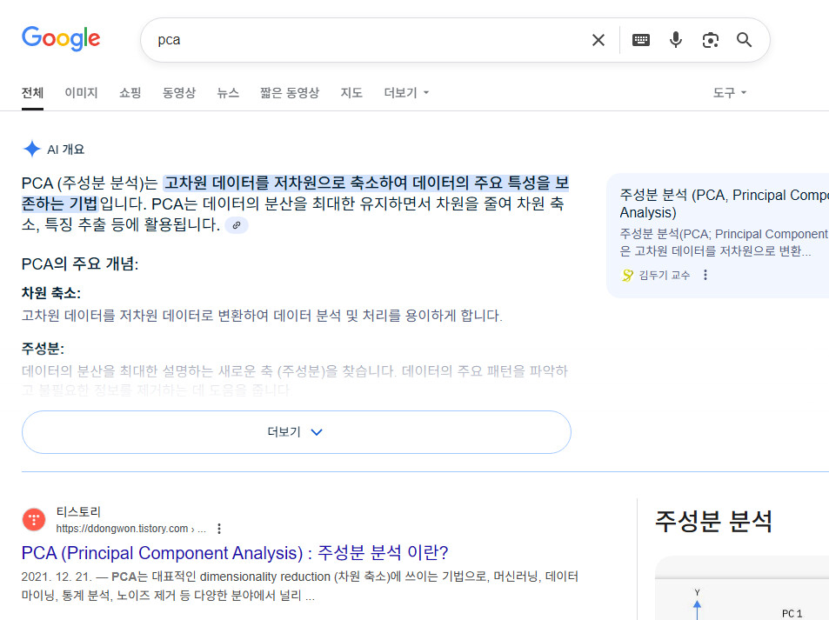Open the on-screen keyboard input tool

click(641, 40)
